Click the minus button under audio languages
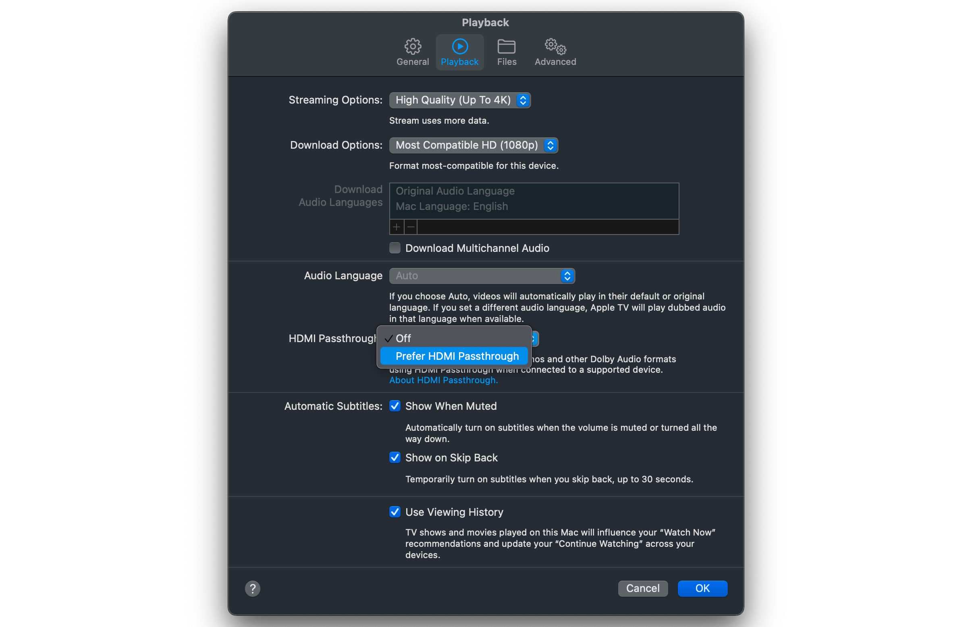The height and width of the screenshot is (627, 972). (x=411, y=227)
